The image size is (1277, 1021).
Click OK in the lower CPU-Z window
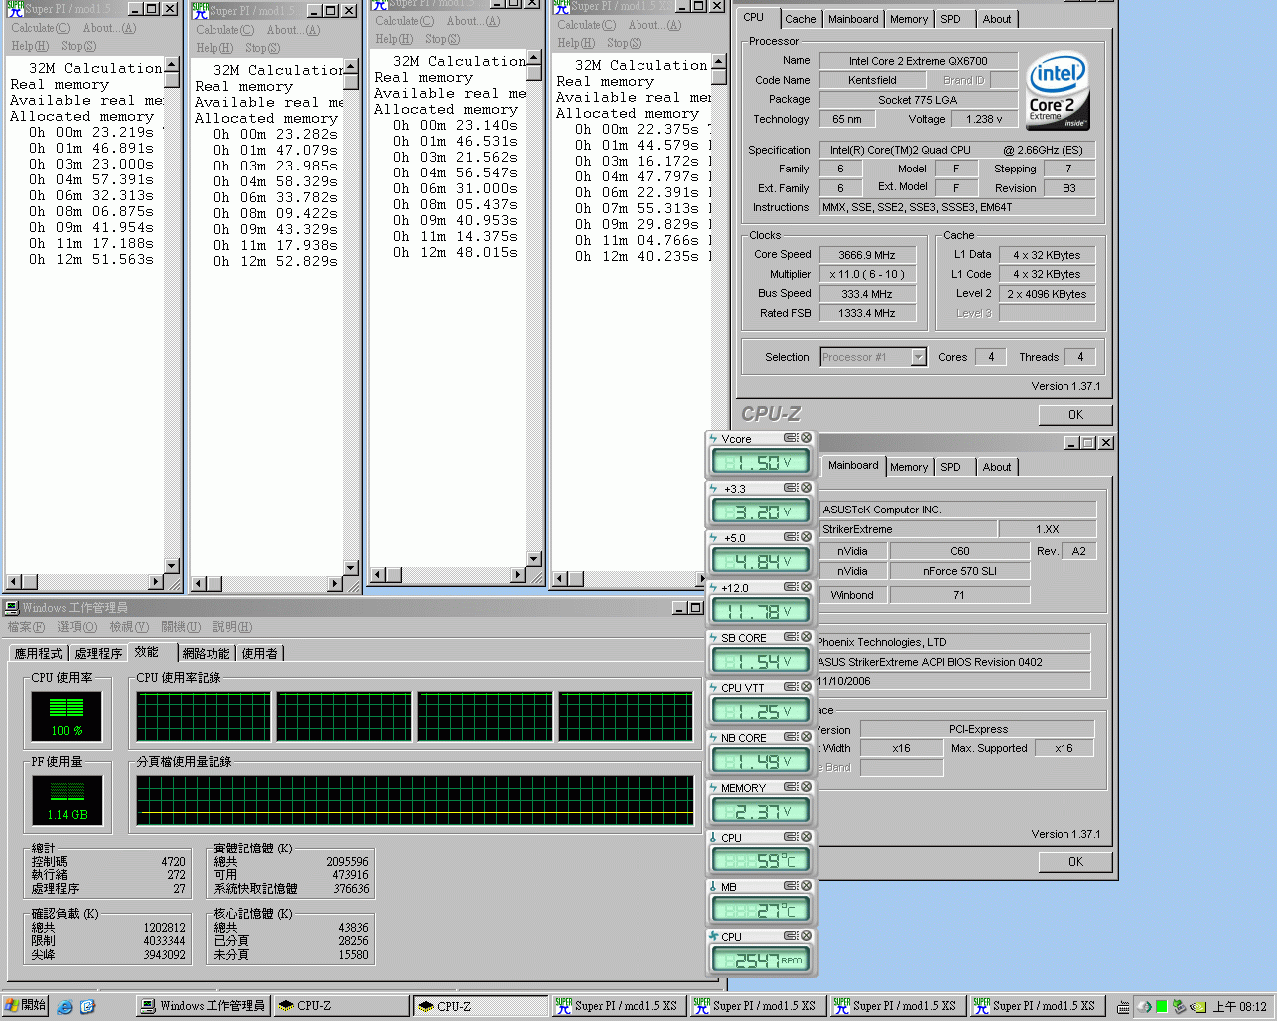(x=1075, y=862)
